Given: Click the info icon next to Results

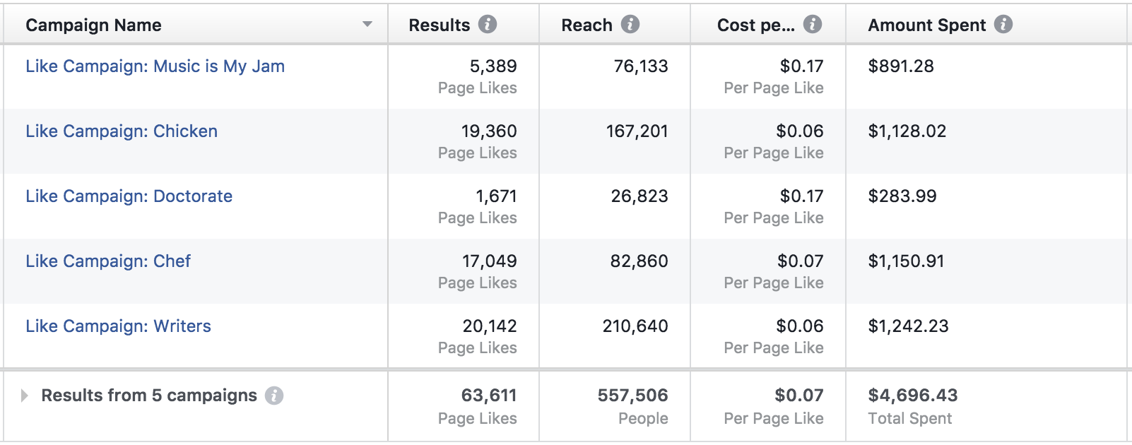Looking at the screenshot, I should pyautogui.click(x=488, y=25).
